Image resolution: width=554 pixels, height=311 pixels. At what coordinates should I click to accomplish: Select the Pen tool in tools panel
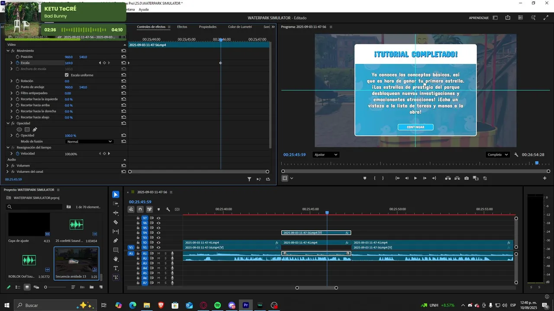coord(116,241)
